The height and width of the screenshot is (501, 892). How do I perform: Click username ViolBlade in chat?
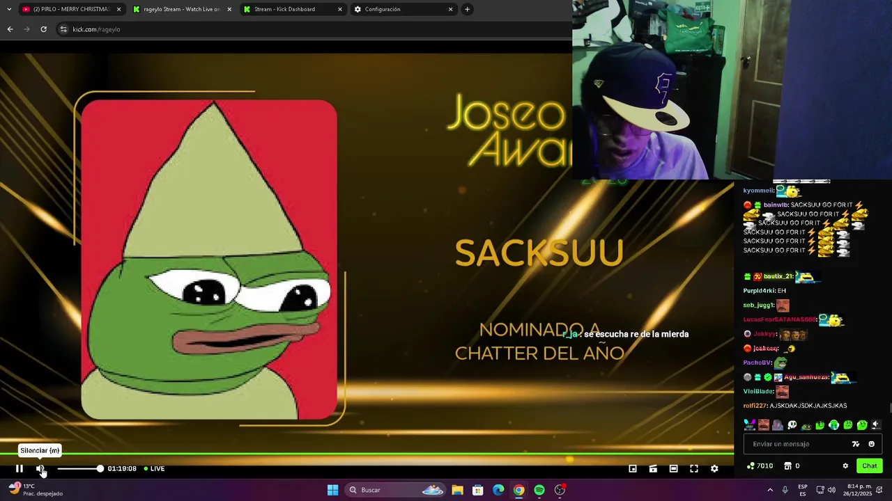pyautogui.click(x=758, y=391)
